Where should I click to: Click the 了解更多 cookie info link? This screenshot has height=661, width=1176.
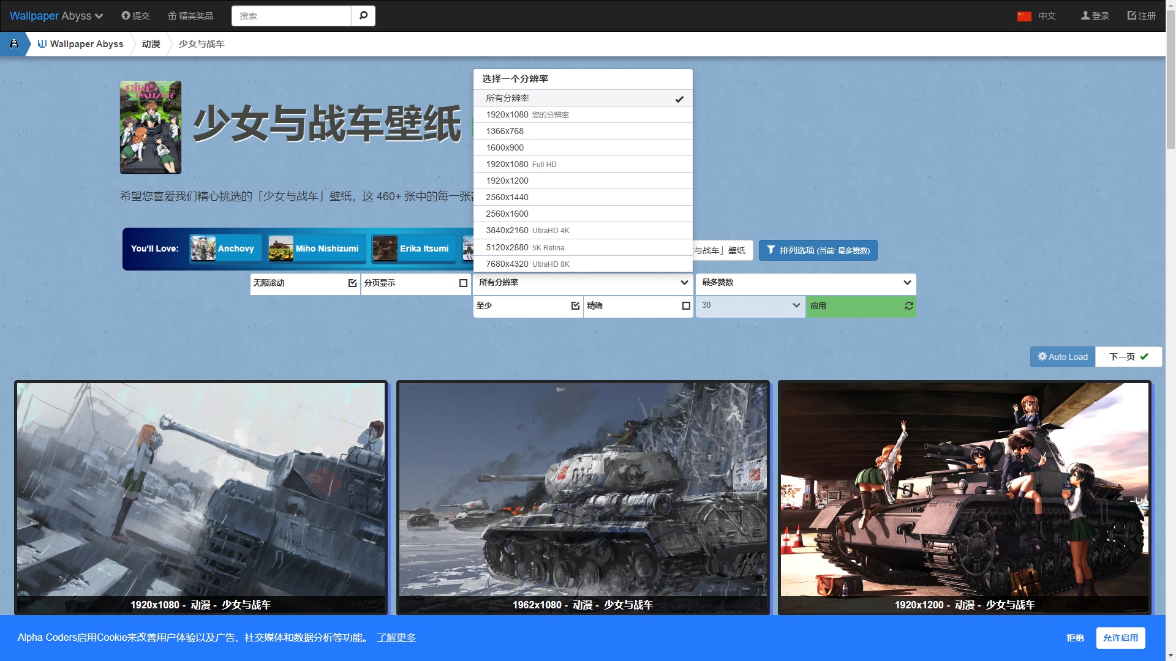point(396,637)
